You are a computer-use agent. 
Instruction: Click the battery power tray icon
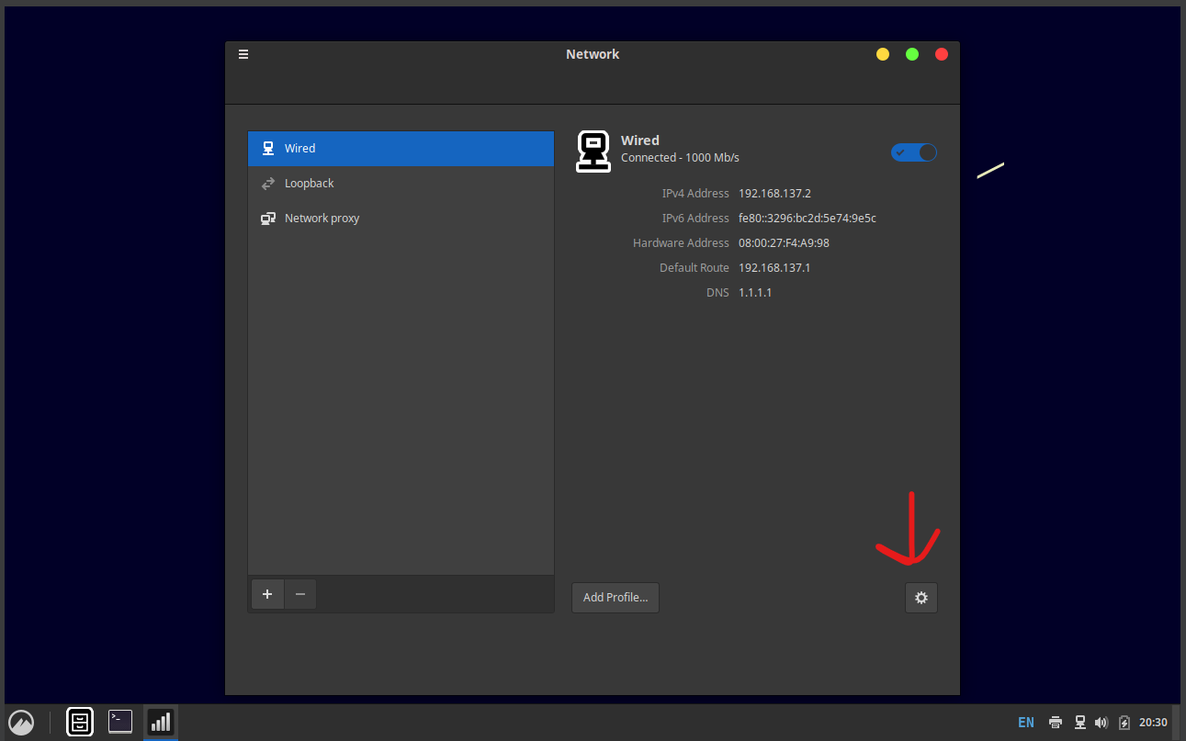1124,723
